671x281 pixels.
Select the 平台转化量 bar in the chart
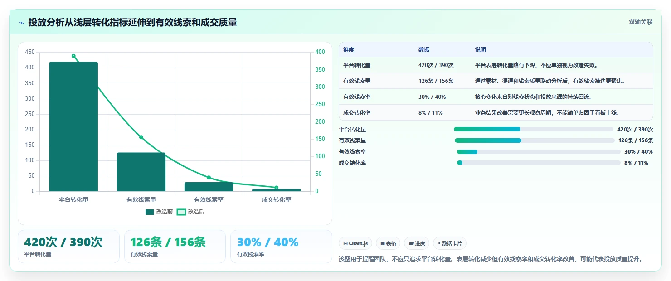(73, 126)
